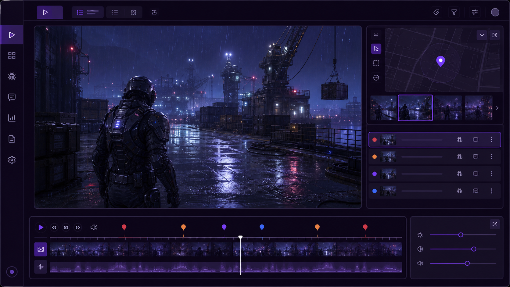Click the sliders-in-frame toolbar icon
510x287 pixels.
(x=154, y=12)
